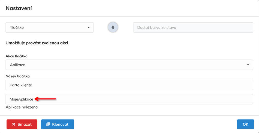The width and height of the screenshot is (259, 133).
Task: Click empty footer space between Klonovat and OK
Action: pos(155,124)
